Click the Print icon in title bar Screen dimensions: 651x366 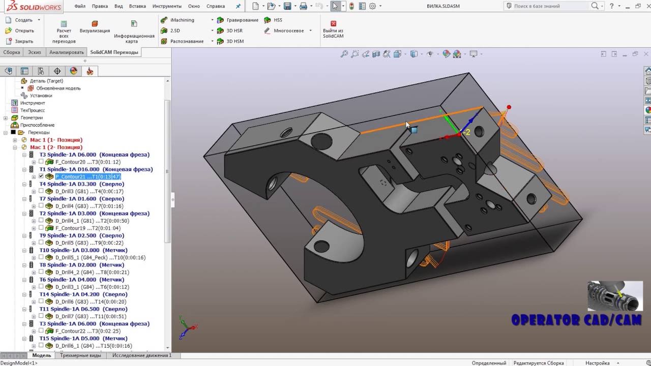303,6
